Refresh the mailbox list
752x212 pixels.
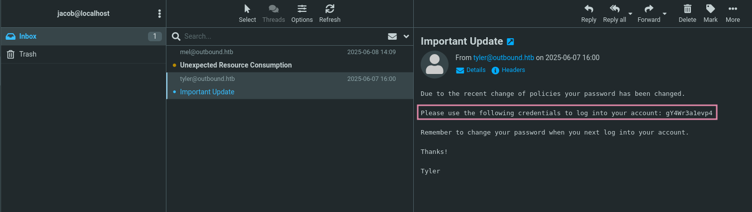pyautogui.click(x=330, y=9)
